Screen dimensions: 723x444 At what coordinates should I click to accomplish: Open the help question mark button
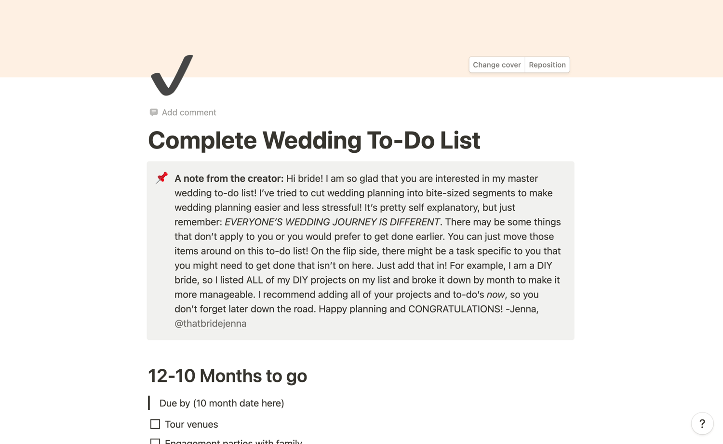coord(702,424)
